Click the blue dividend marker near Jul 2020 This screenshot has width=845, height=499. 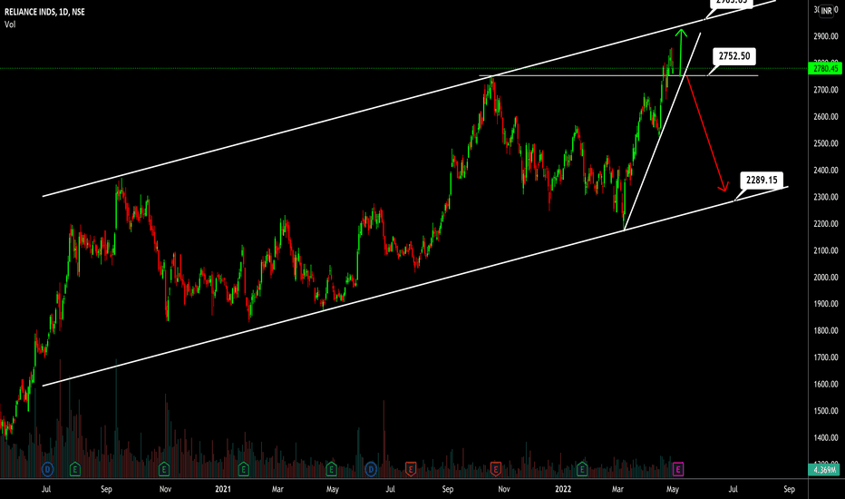47,469
